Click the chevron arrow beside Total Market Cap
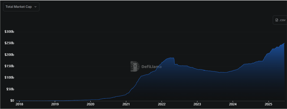Viewport: 287px width, 109px height. click(x=35, y=7)
